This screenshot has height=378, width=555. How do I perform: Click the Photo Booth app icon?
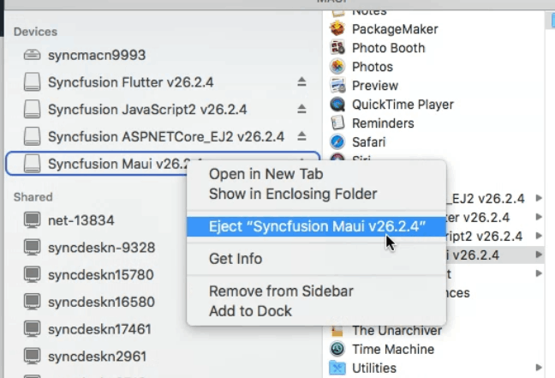(337, 47)
